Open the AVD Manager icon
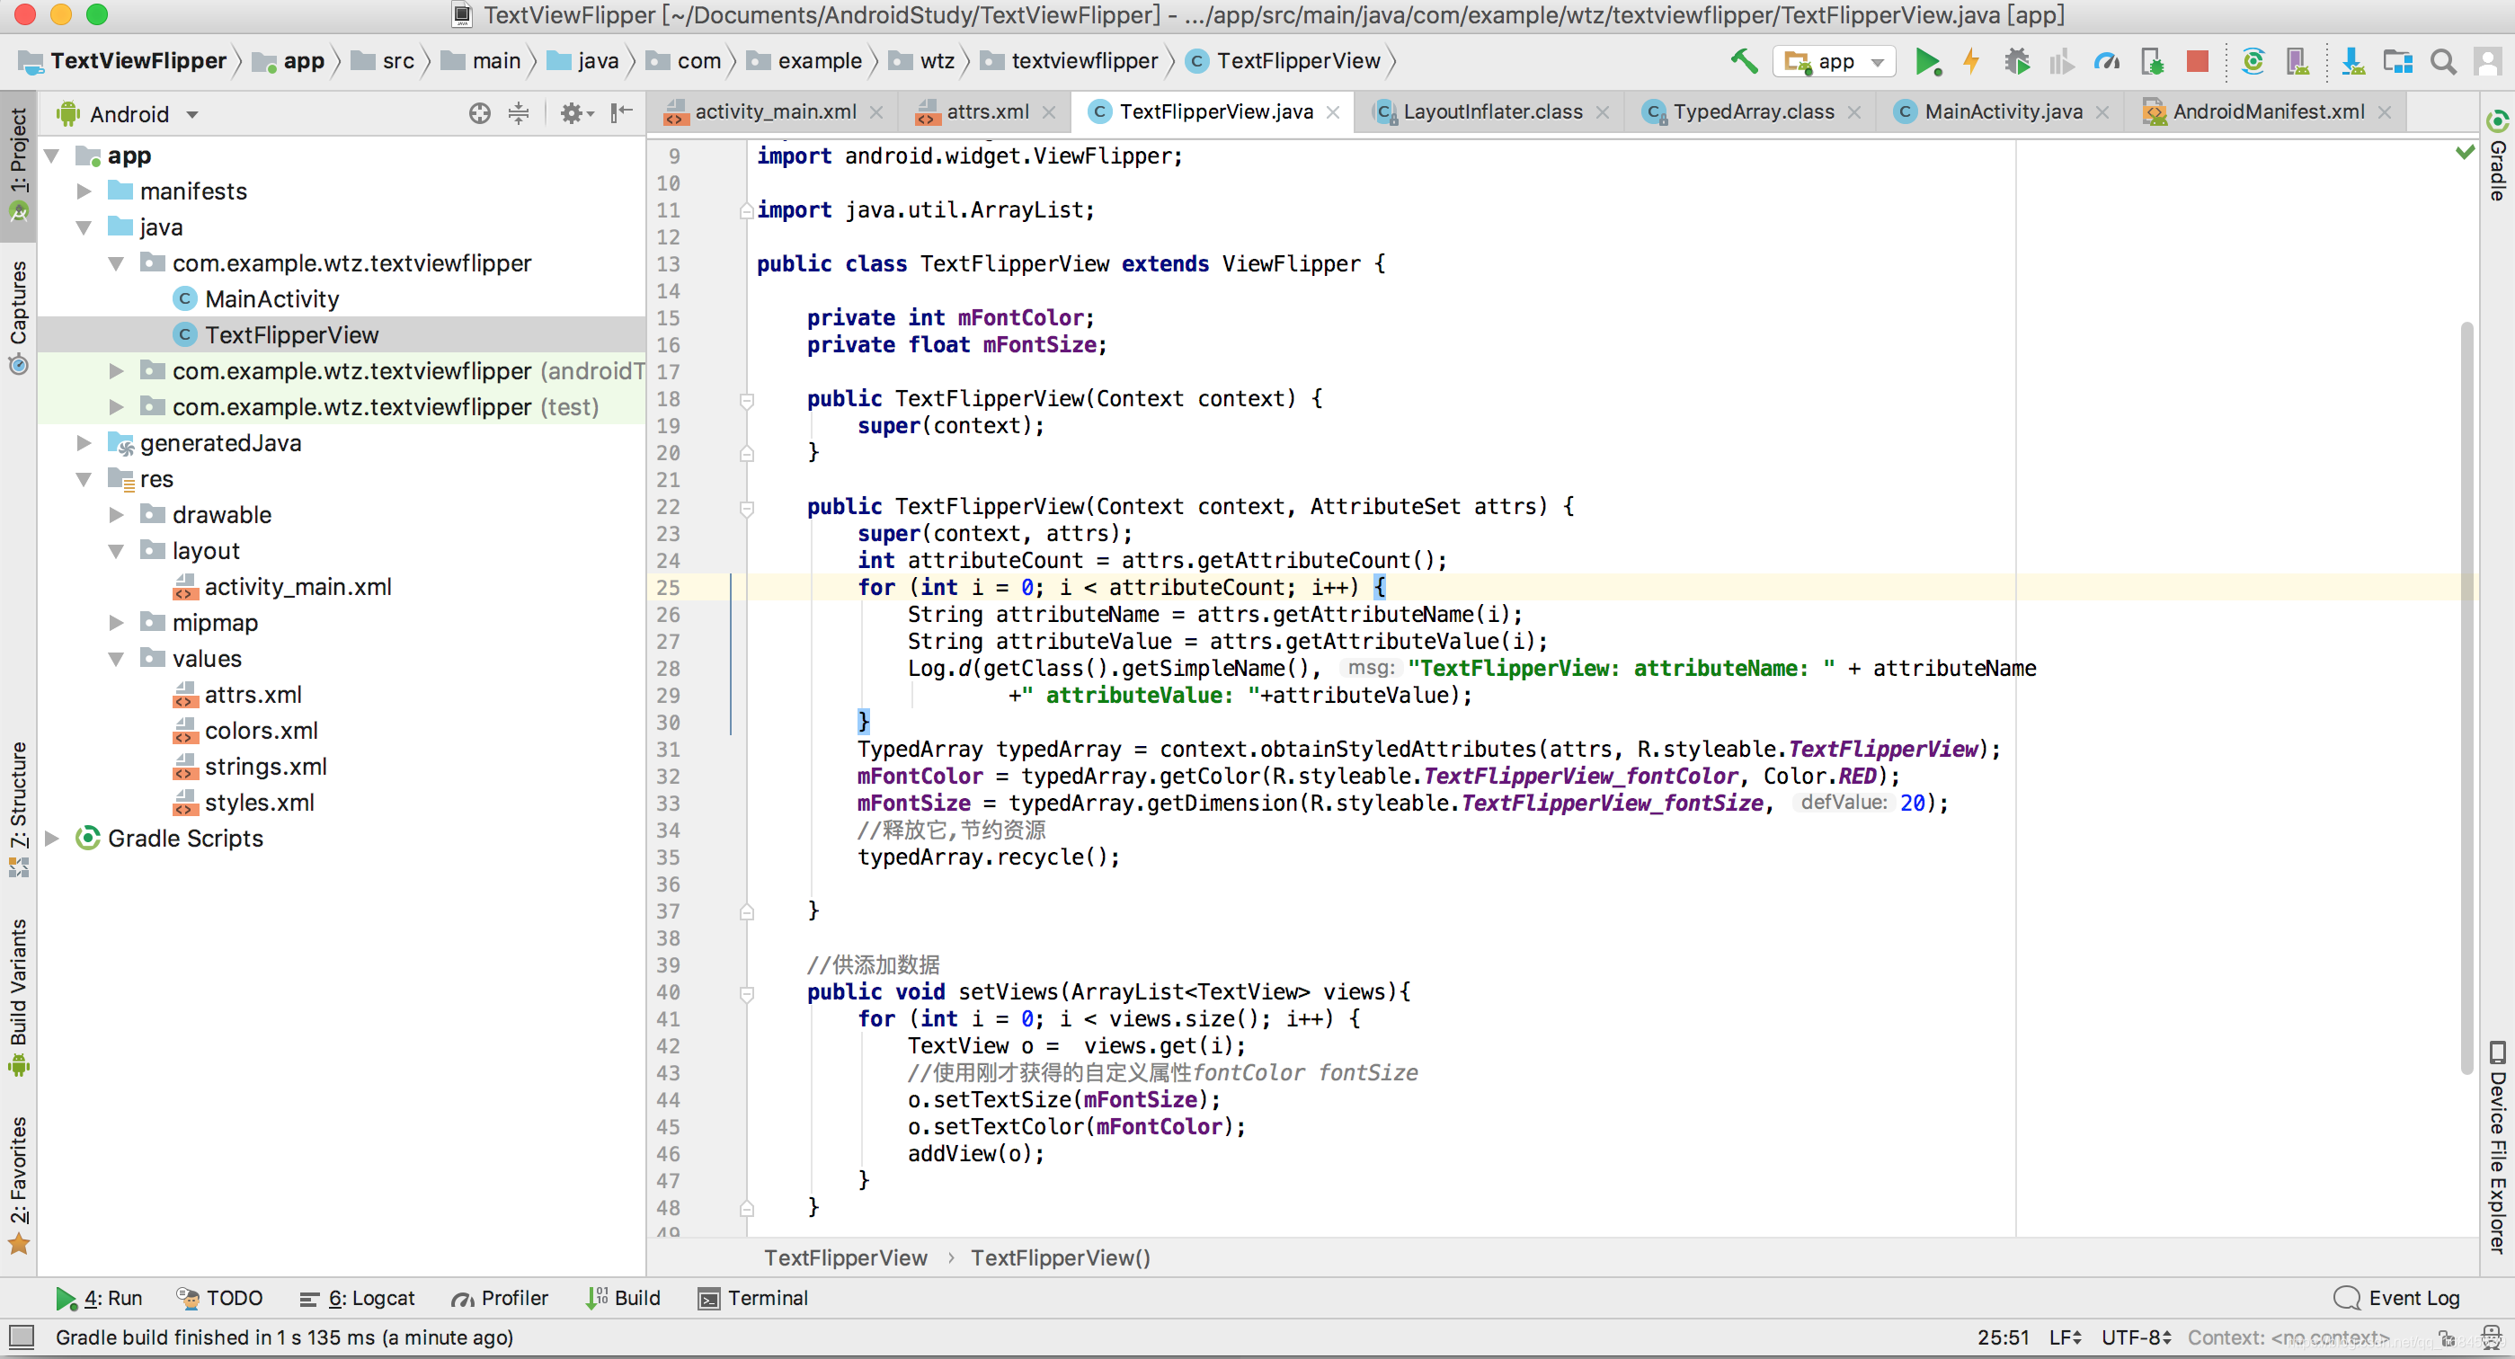This screenshot has height=1359, width=2515. 2297,60
